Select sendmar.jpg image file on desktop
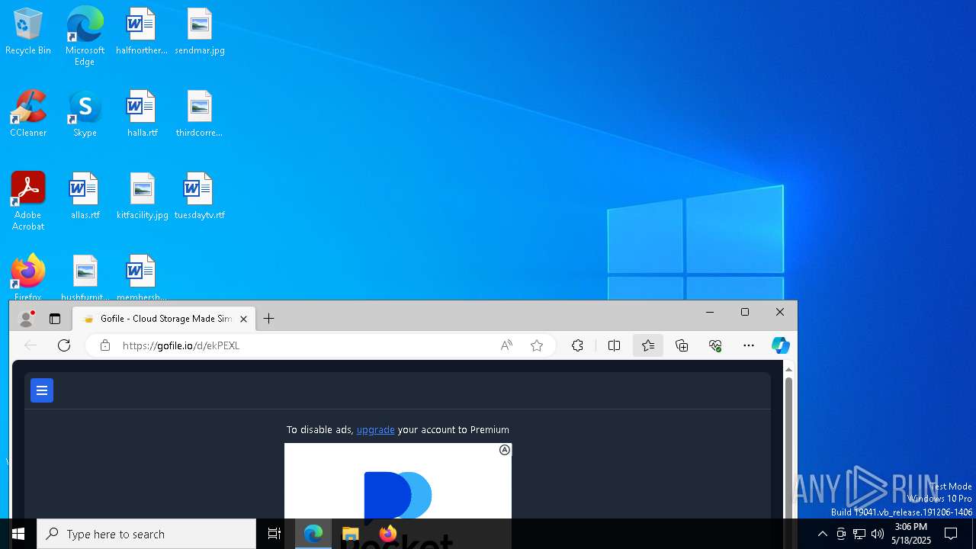976x549 pixels. 200,32
